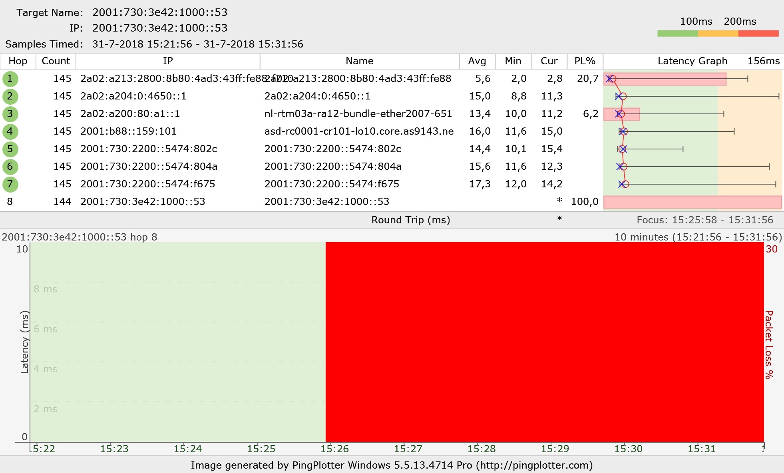Click the hop 8 100% packet loss bar
The image size is (784, 473).
(x=692, y=202)
